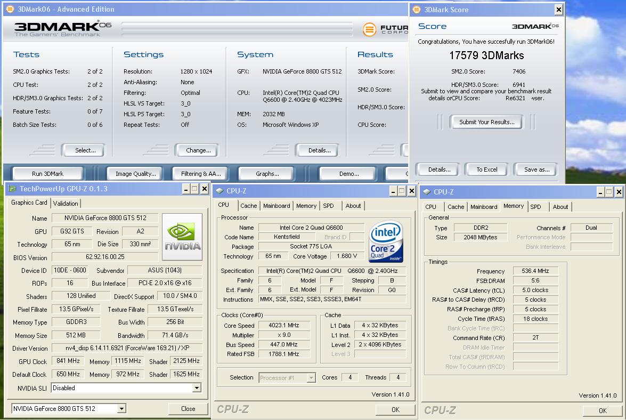626x420 pixels.
Task: Click the Rated FSB 1788.1 MHz value
Action: [284, 354]
